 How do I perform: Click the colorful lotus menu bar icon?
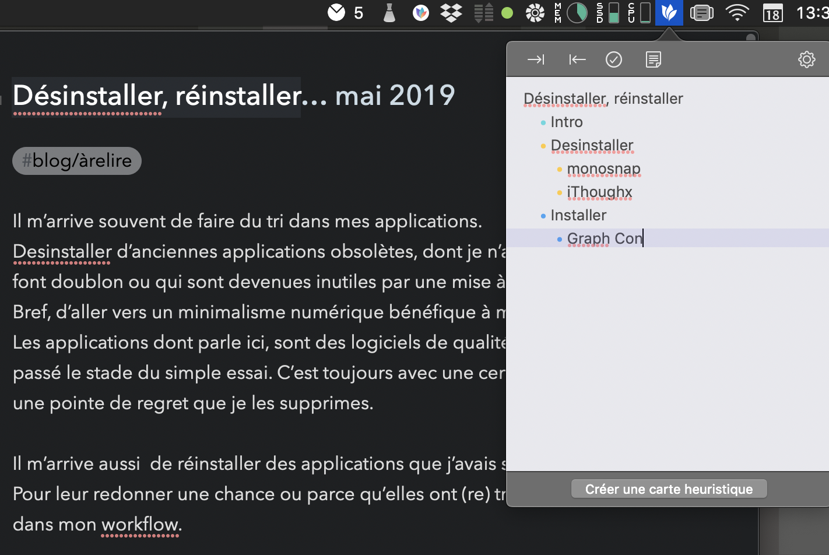pos(420,12)
